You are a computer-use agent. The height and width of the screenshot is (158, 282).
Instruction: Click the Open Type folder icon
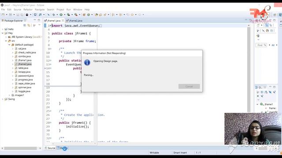[96, 14]
